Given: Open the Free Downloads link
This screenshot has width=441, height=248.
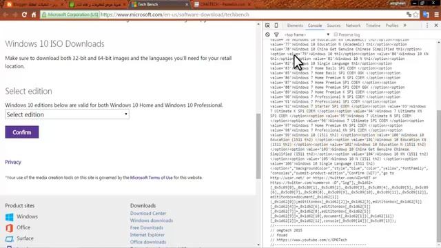Looking at the screenshot, I should (x=147, y=228).
